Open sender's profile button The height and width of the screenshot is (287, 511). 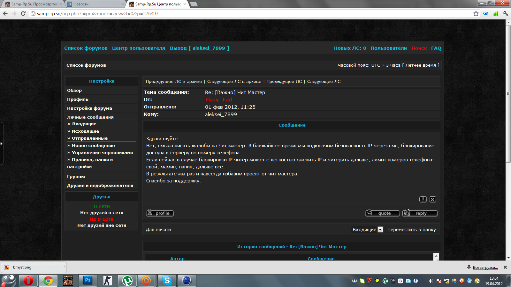click(160, 213)
